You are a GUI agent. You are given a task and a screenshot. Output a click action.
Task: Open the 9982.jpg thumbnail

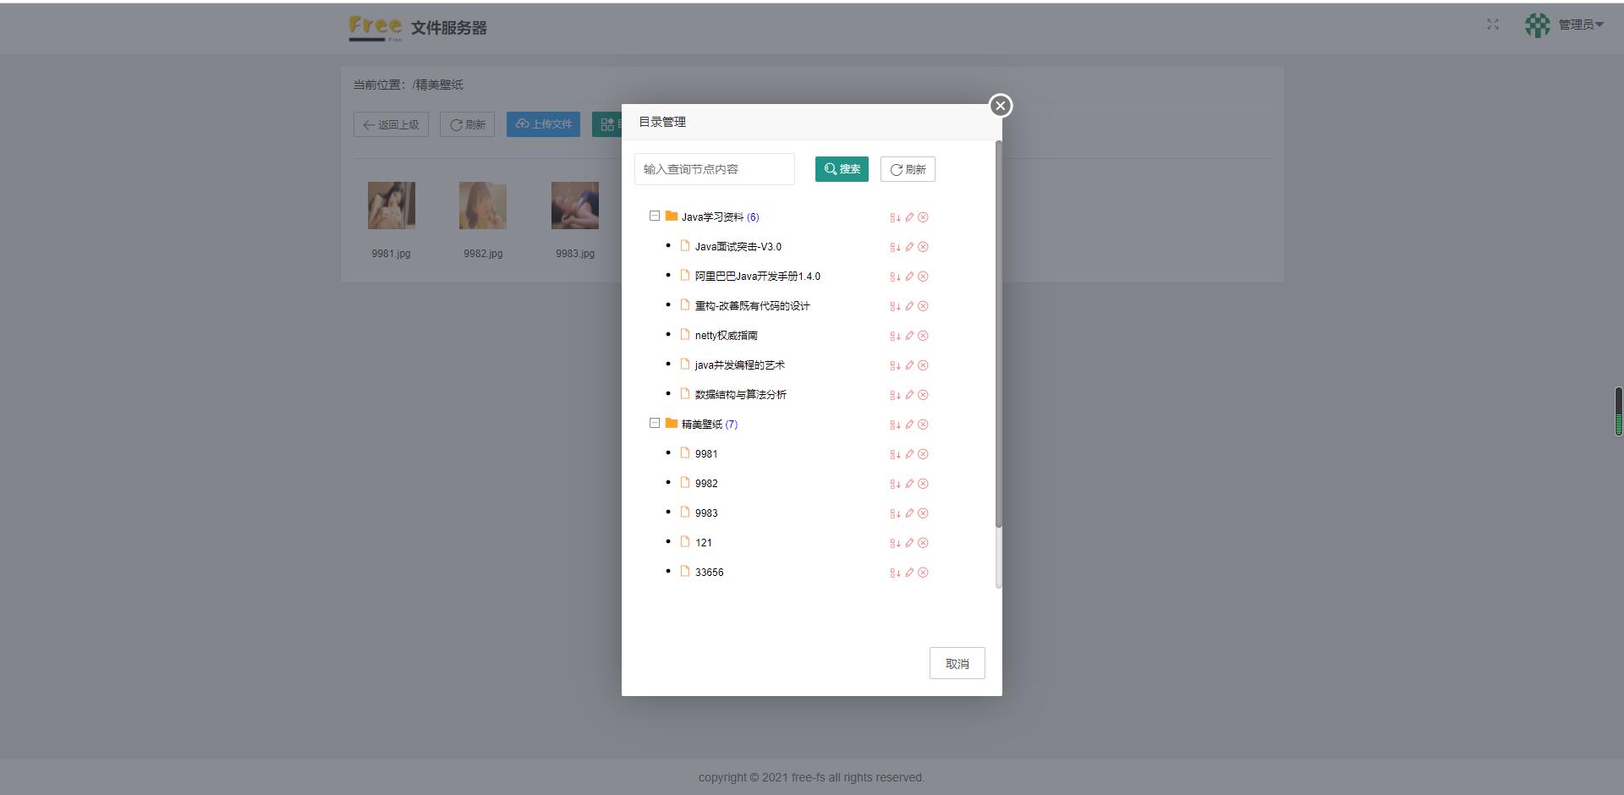point(482,205)
